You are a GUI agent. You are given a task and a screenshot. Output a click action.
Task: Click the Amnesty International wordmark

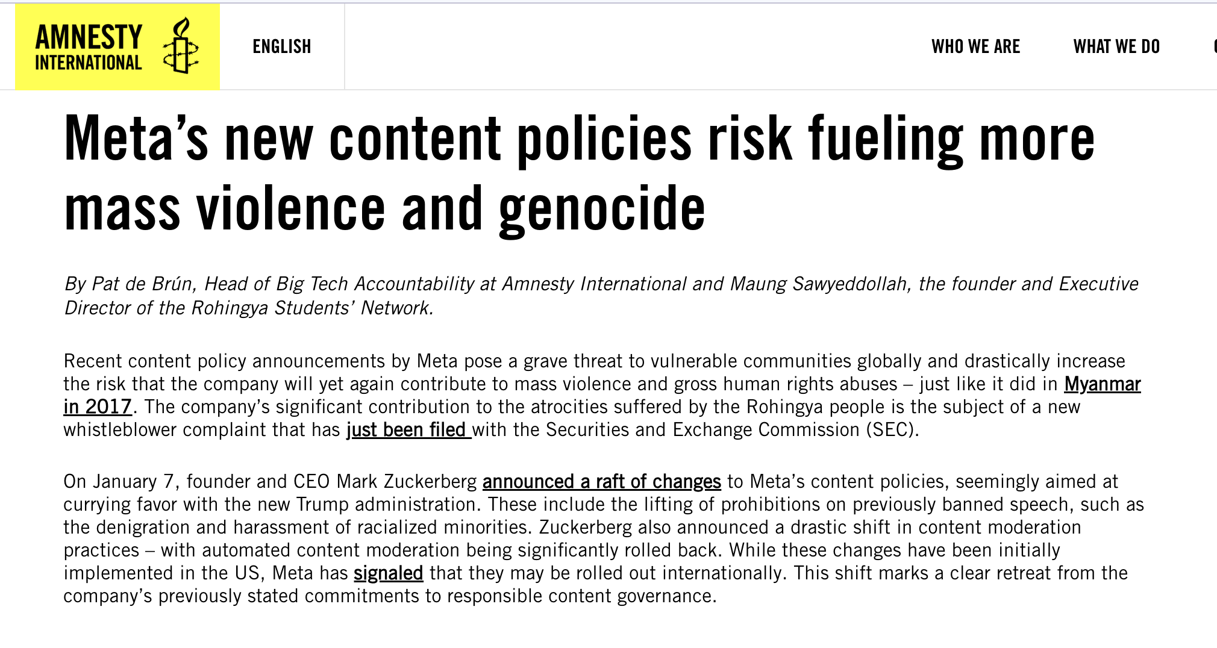point(89,47)
